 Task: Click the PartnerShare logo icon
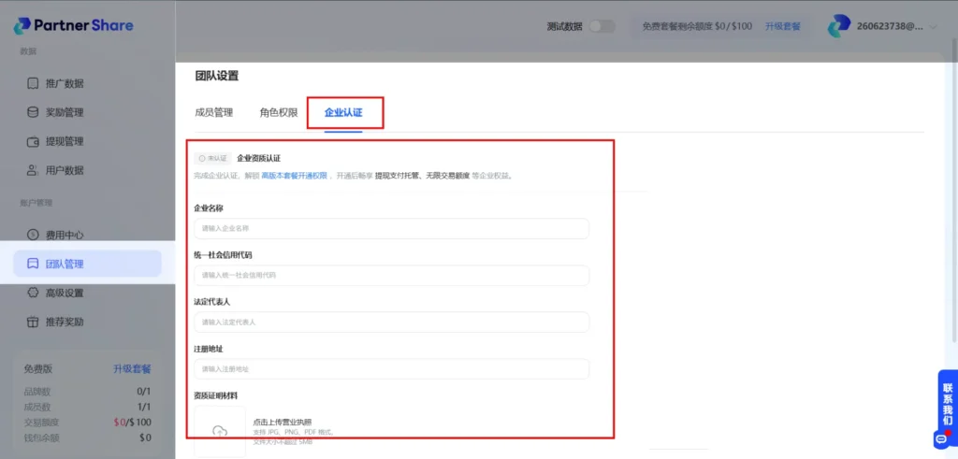20,25
